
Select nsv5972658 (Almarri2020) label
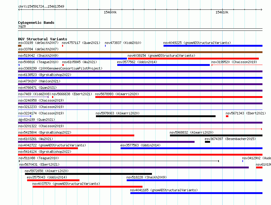[x=47, y=171]
